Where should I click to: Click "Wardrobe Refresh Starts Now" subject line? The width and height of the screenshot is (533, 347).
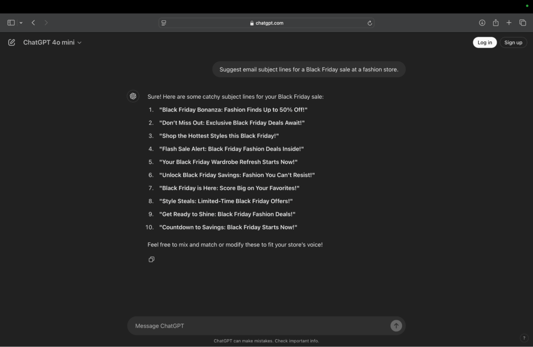tap(228, 162)
